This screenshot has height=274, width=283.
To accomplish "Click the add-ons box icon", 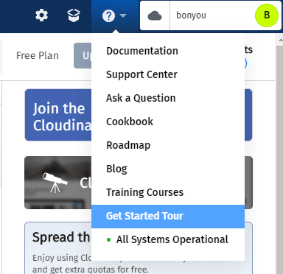I will click(74, 15).
